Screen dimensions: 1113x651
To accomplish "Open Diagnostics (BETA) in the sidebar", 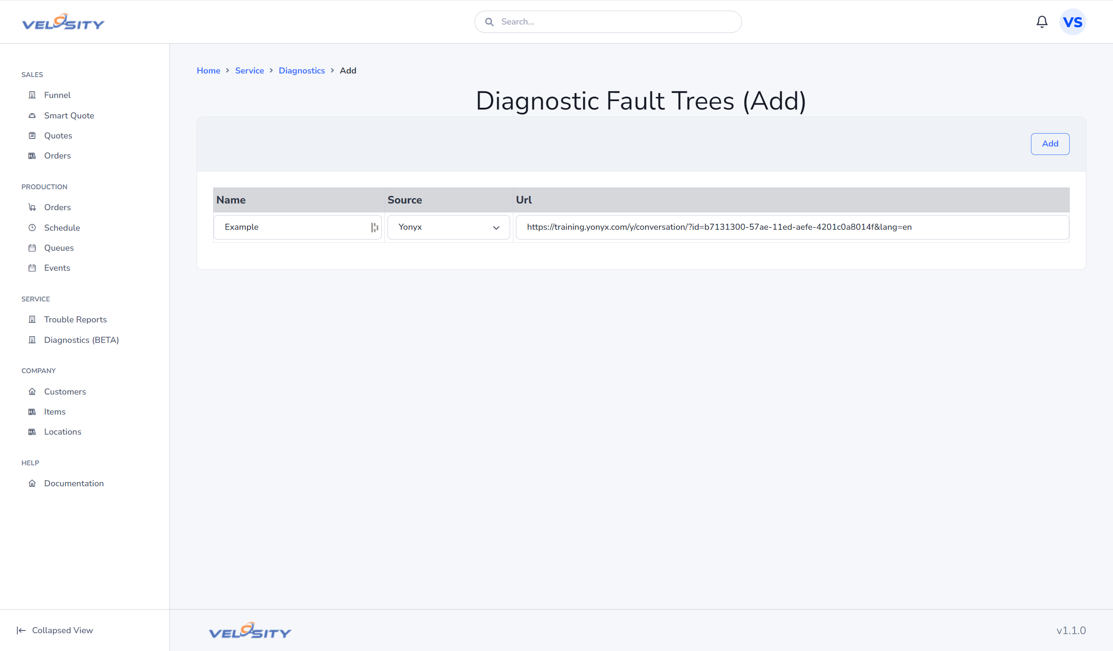I will tap(82, 340).
